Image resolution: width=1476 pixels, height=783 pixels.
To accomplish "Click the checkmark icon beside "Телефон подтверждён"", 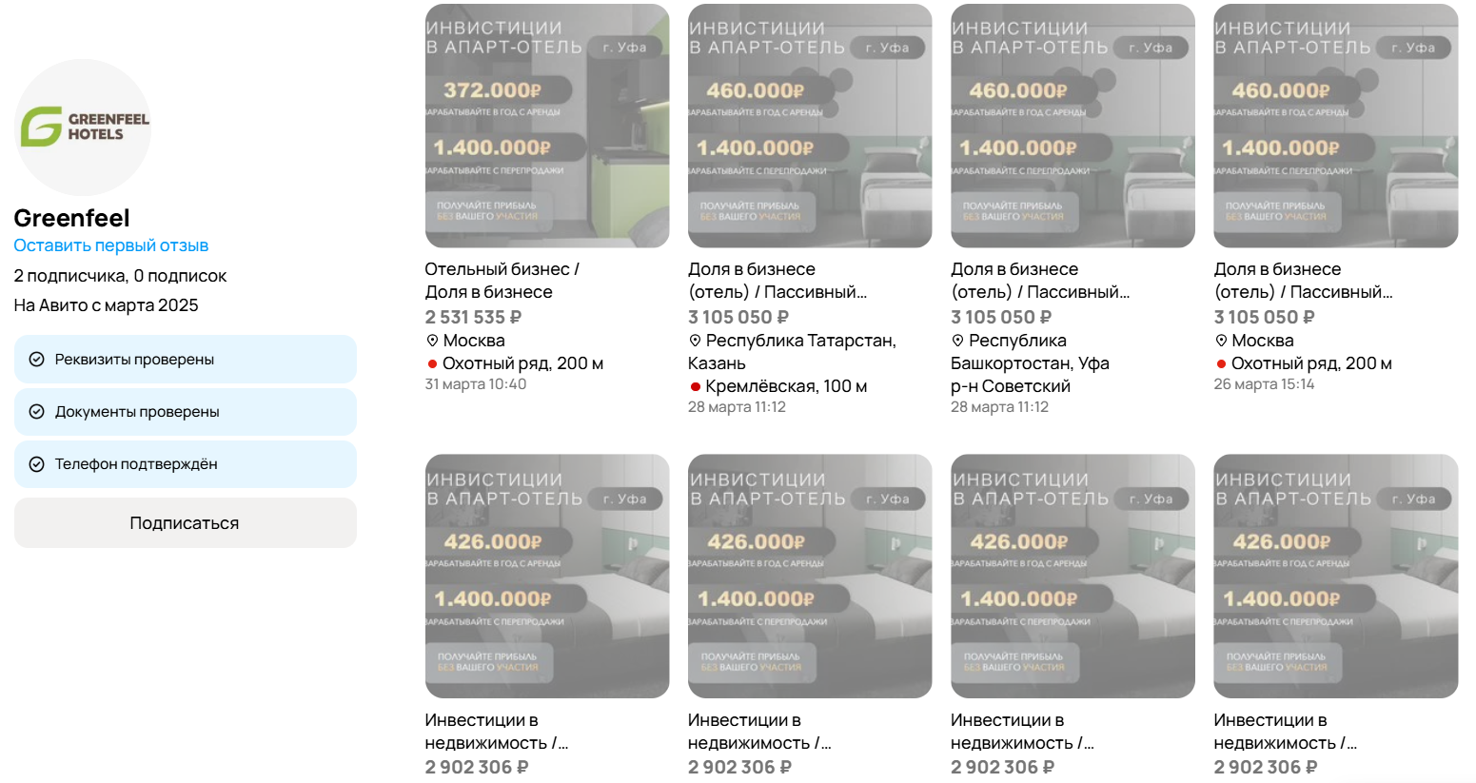I will coord(37,464).
